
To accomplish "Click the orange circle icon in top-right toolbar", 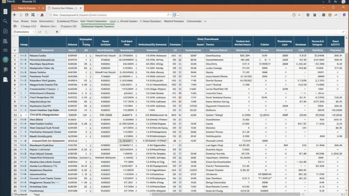I will [x=330, y=15].
